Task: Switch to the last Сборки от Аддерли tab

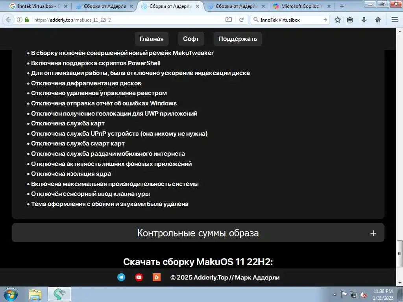Action: point(237,6)
